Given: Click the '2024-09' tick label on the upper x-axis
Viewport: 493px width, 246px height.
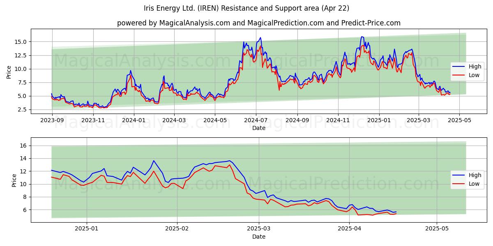Looking at the screenshot, I should 298,120.
